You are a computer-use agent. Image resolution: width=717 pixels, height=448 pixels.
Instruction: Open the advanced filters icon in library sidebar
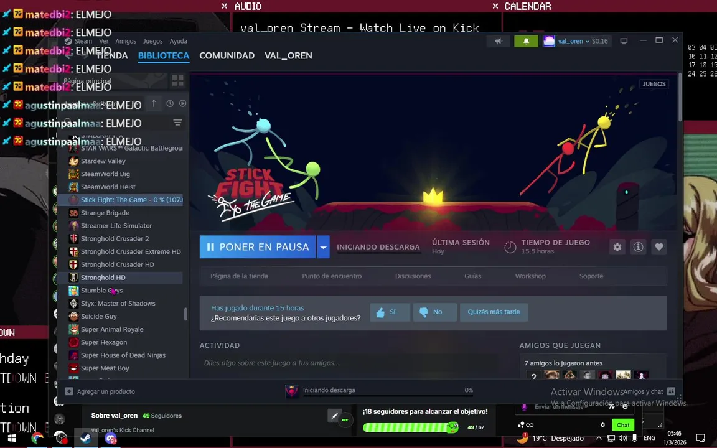coord(177,123)
